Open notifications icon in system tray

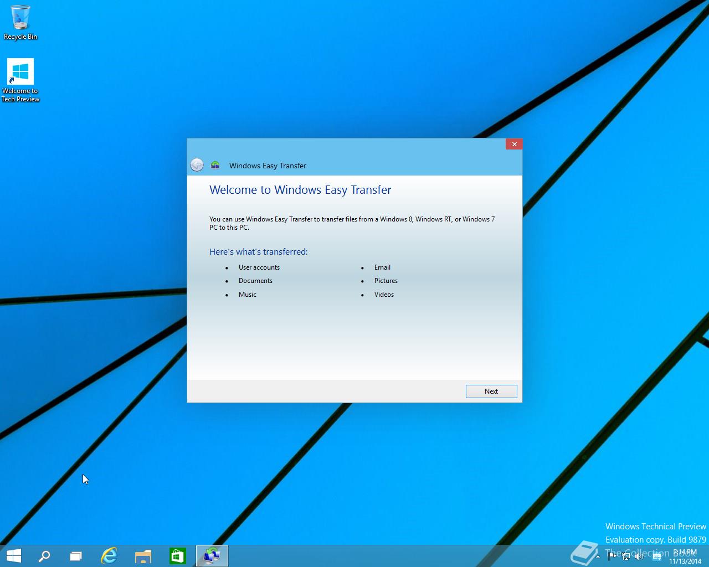[657, 556]
